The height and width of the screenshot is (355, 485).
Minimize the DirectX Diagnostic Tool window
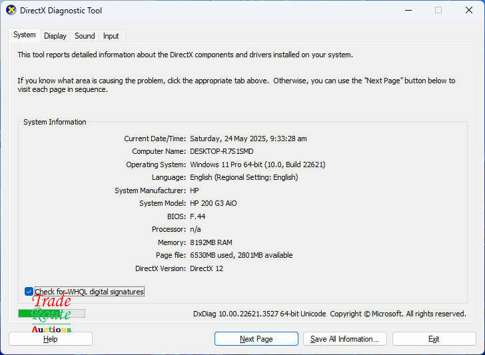[x=407, y=11]
